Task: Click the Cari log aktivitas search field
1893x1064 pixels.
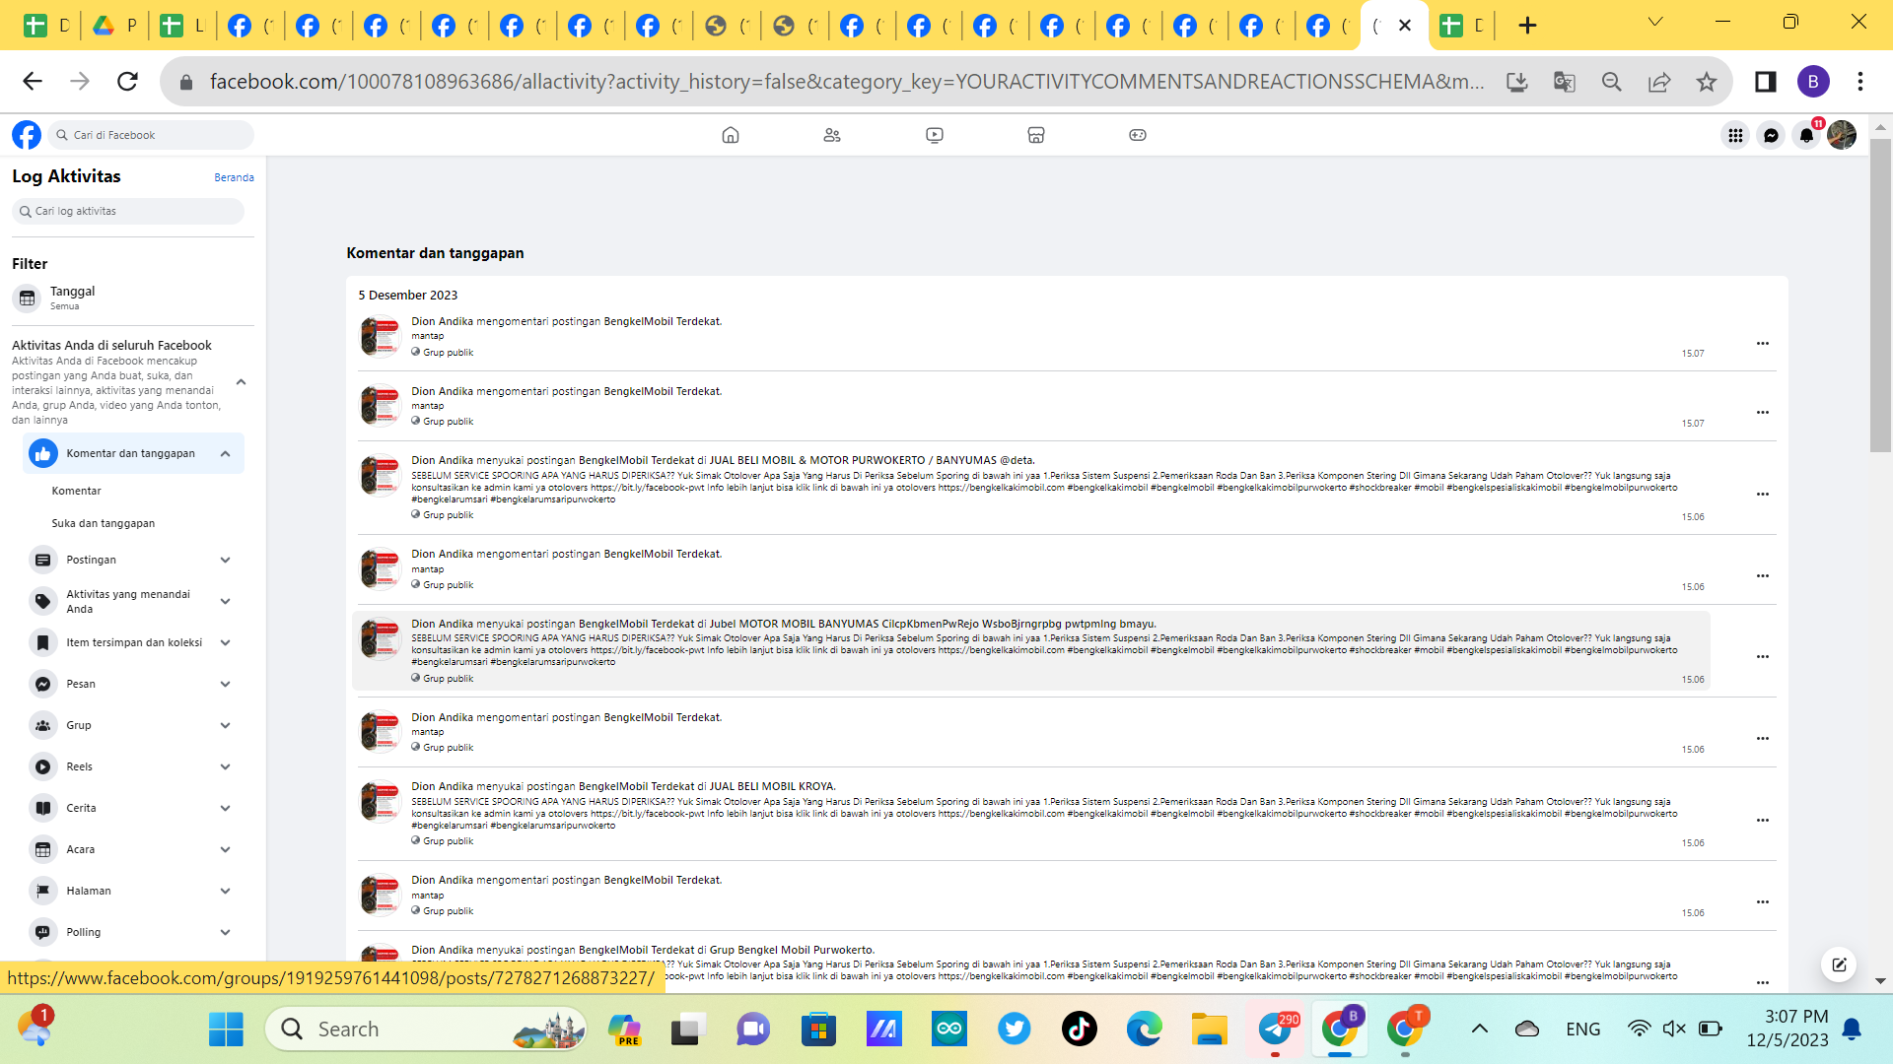Action: [128, 211]
